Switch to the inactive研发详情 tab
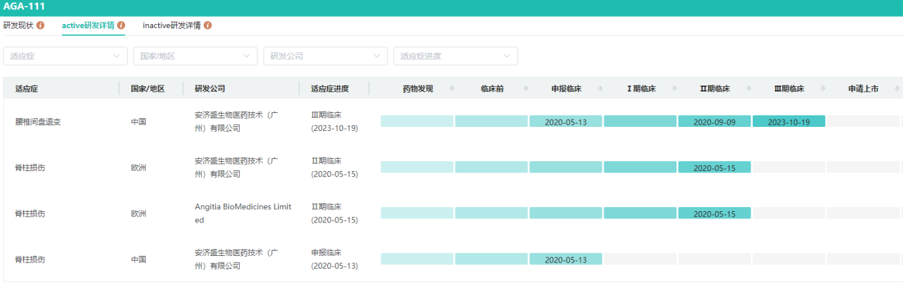Image resolution: width=903 pixels, height=288 pixels. coord(172,25)
